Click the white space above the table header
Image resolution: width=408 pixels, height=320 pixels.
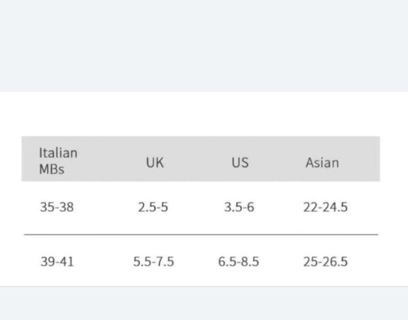click(204, 114)
